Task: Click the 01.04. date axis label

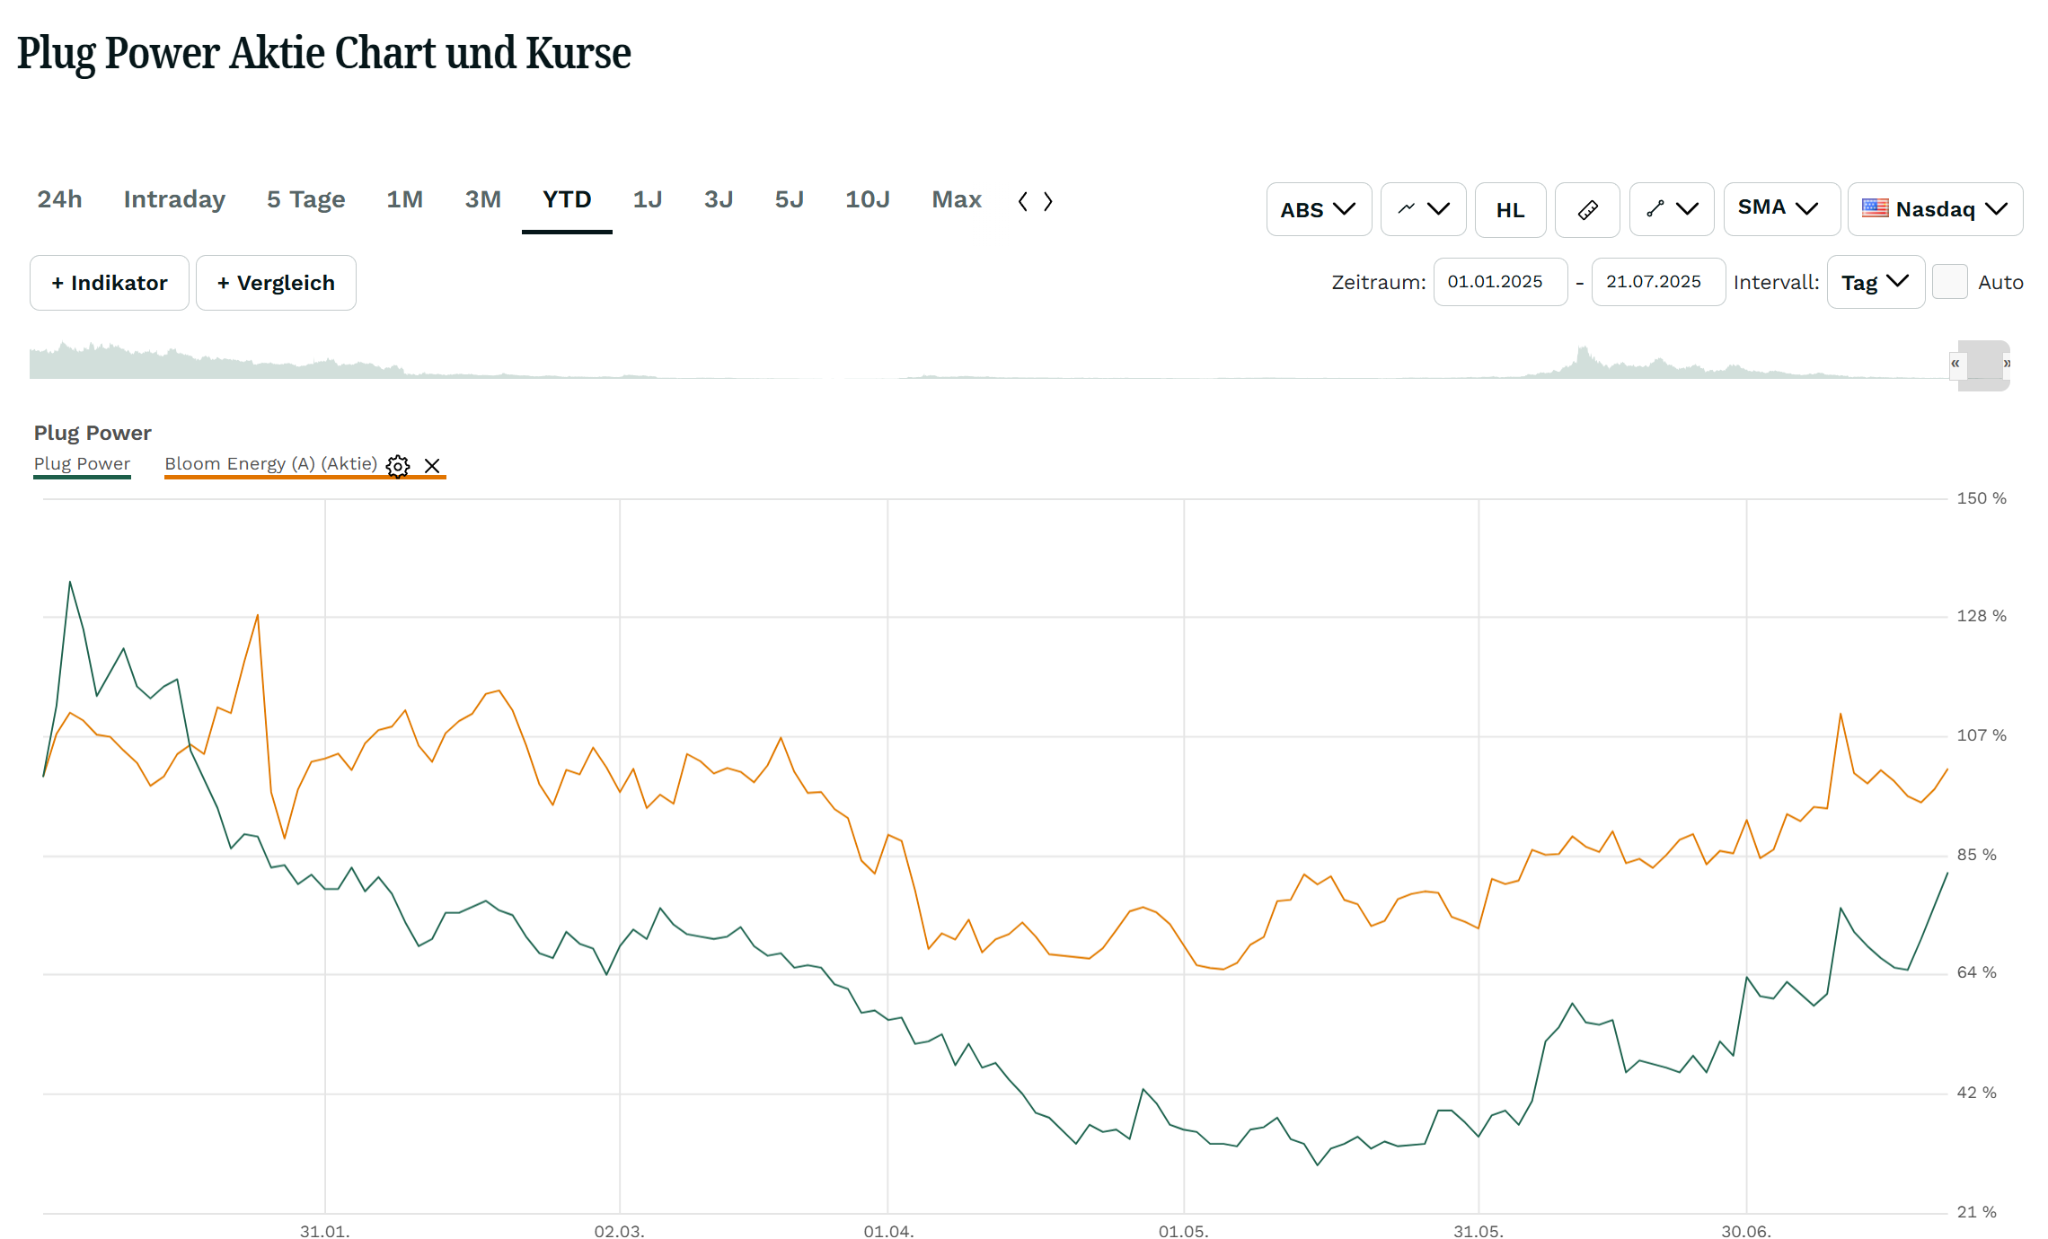Action: tap(888, 1231)
